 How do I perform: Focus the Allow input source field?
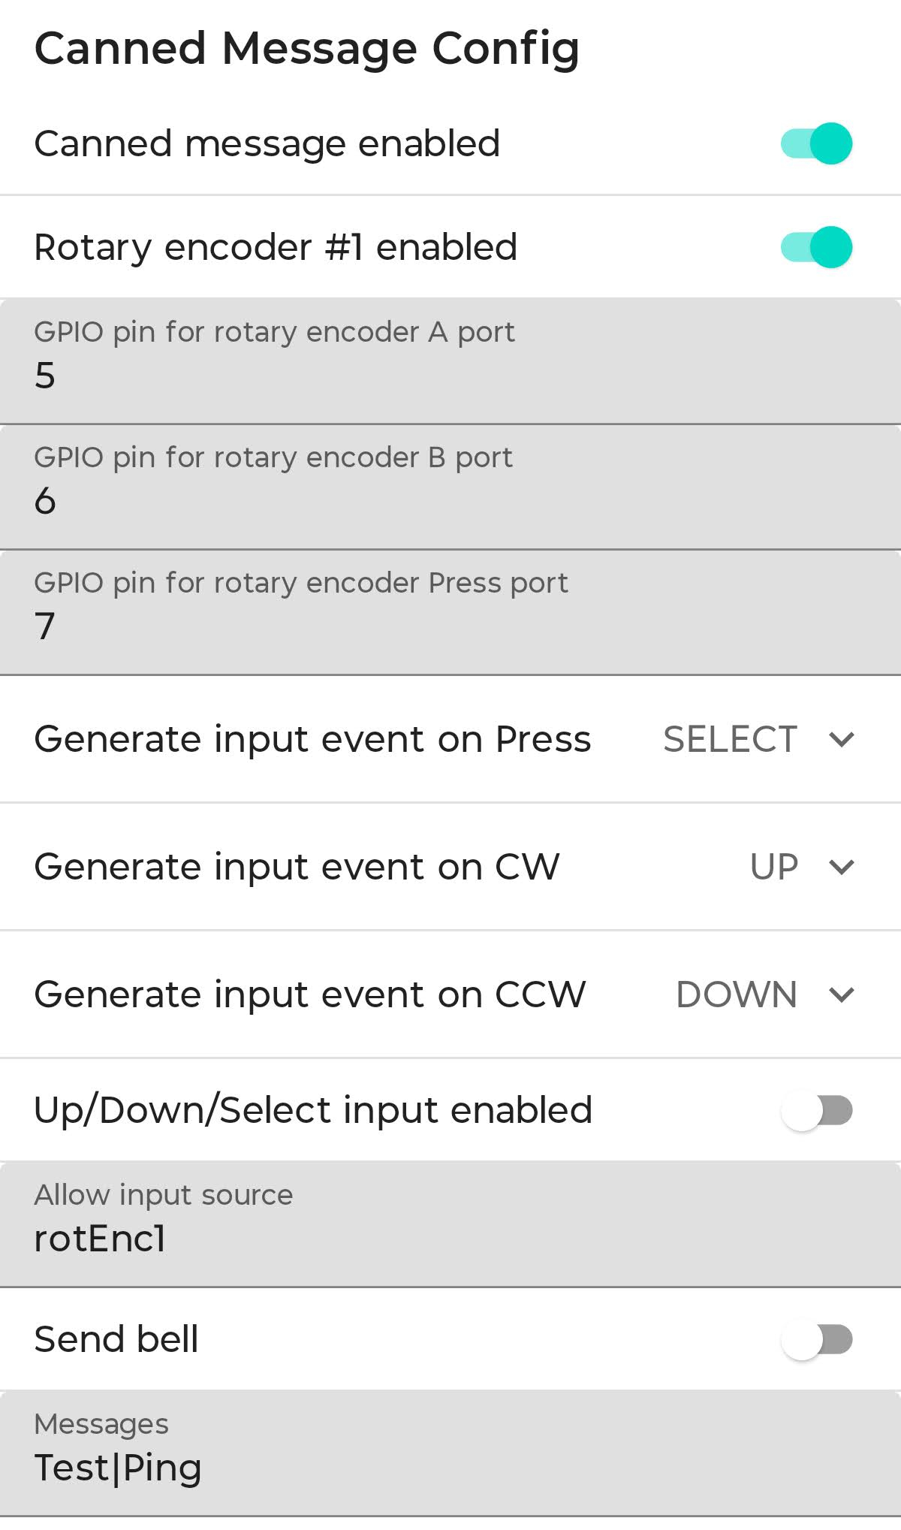(450, 1224)
